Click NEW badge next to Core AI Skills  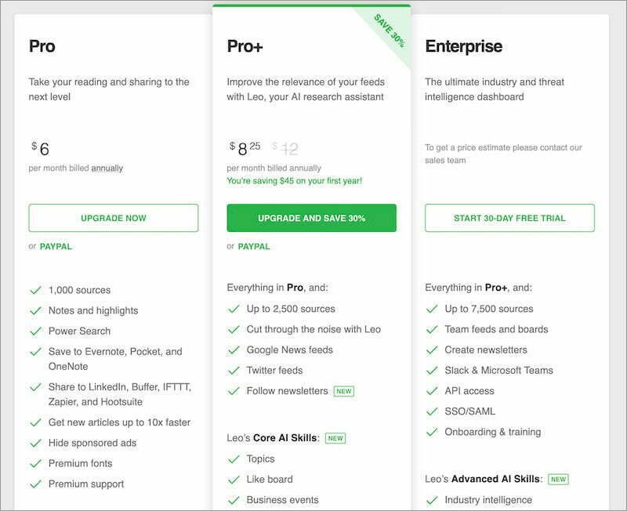(335, 438)
